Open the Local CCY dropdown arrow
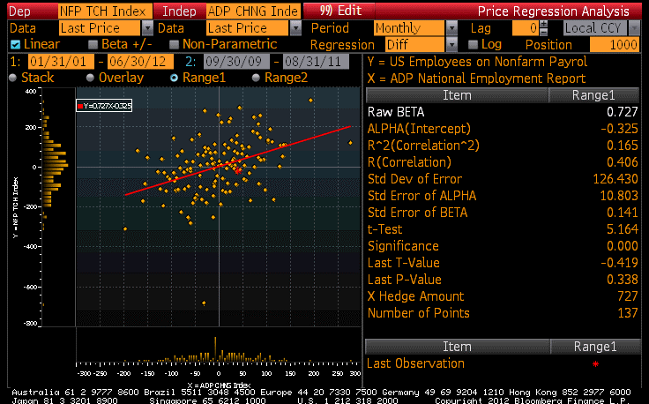The height and width of the screenshot is (404, 649). pos(633,28)
